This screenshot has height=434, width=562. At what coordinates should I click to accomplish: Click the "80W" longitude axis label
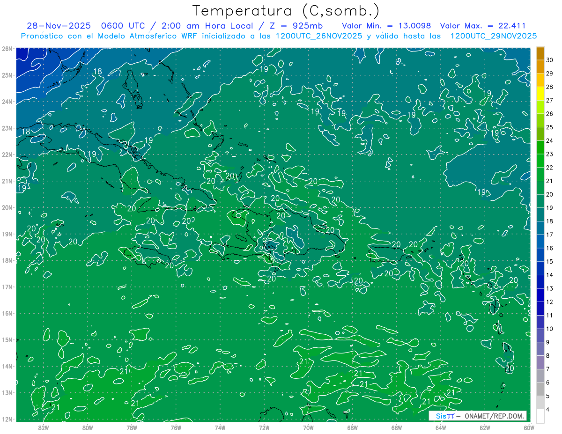(87, 427)
